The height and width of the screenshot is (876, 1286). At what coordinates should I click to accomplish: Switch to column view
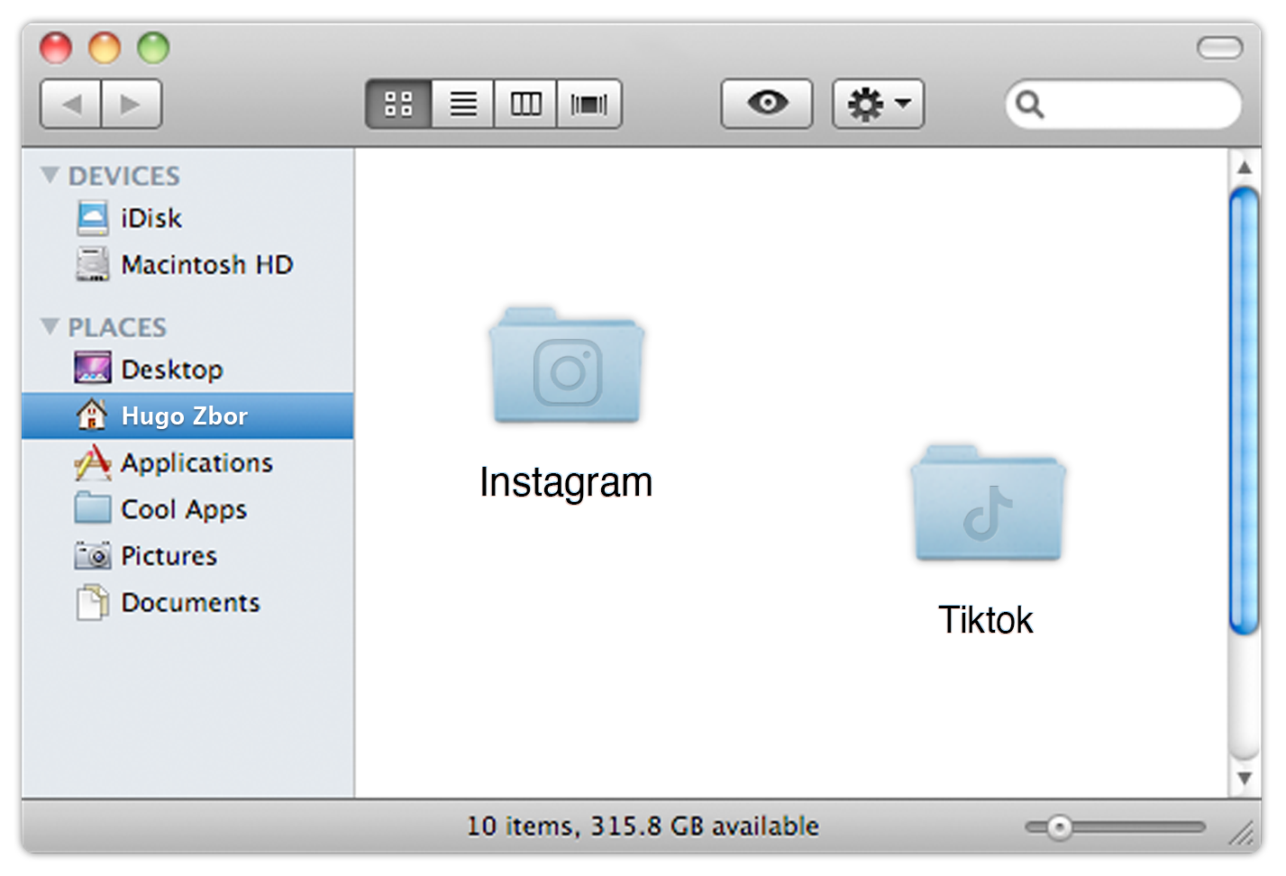point(525,105)
